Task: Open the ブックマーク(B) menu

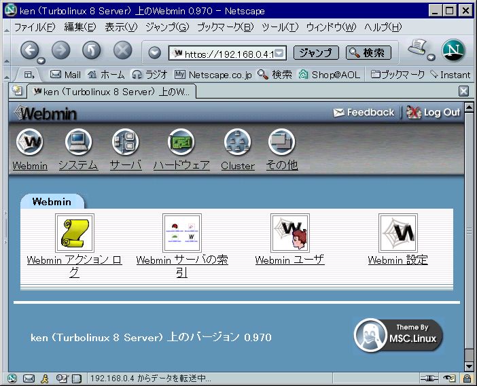Action: point(225,27)
